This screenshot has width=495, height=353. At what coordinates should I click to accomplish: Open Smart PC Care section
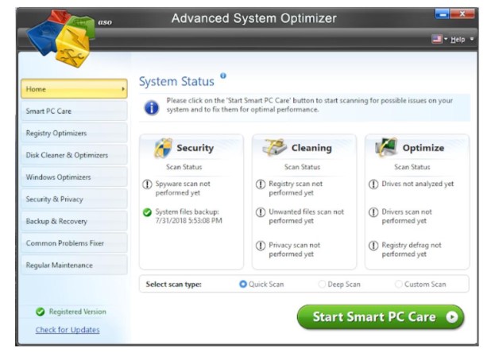coord(74,111)
